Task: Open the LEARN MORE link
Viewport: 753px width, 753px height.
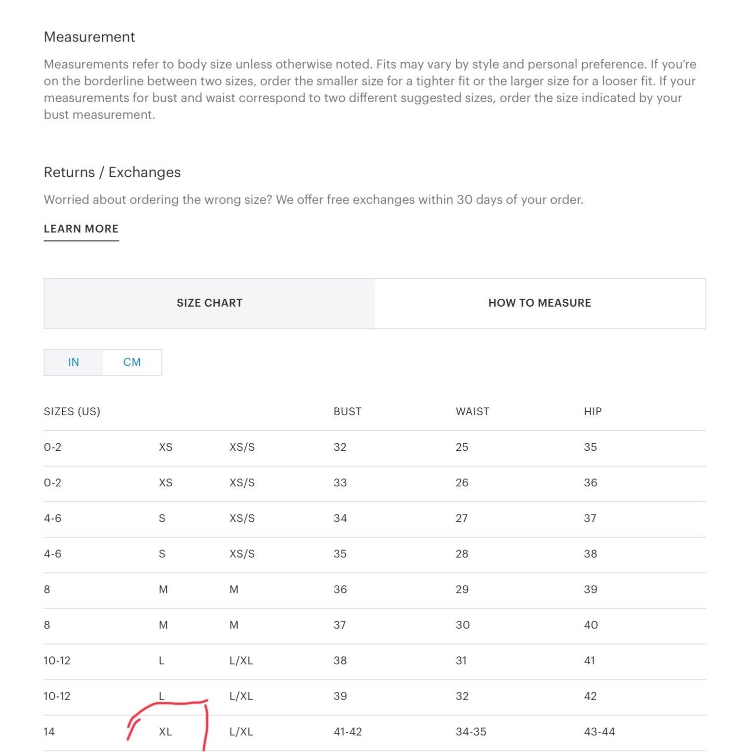Action: click(x=81, y=229)
